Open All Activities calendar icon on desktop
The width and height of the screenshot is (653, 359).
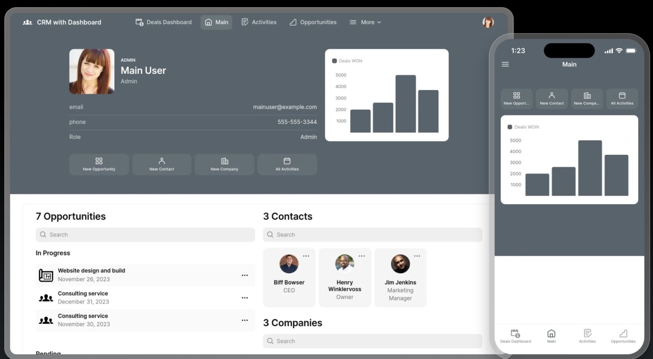[x=287, y=161]
